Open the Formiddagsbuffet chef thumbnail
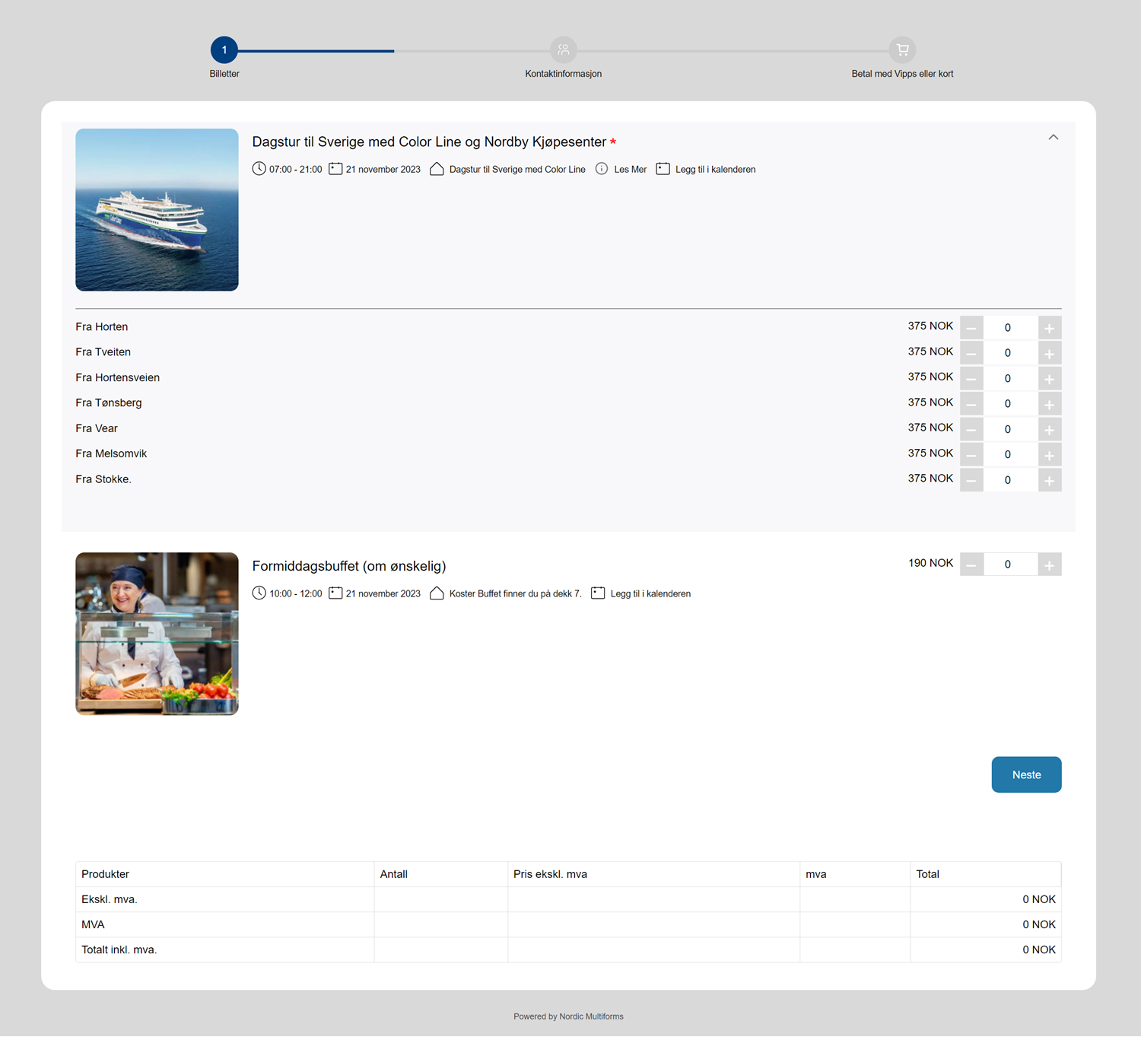The image size is (1141, 1037). pos(157,634)
